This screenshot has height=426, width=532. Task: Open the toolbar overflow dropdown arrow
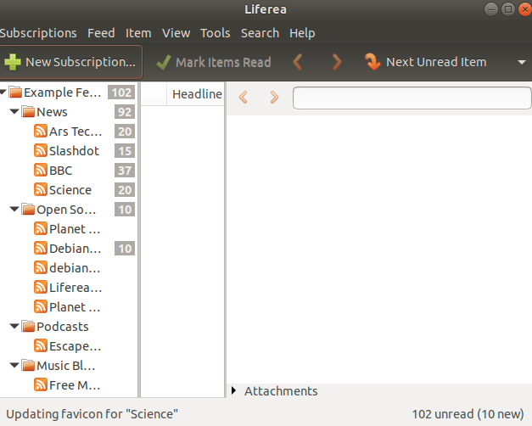522,63
